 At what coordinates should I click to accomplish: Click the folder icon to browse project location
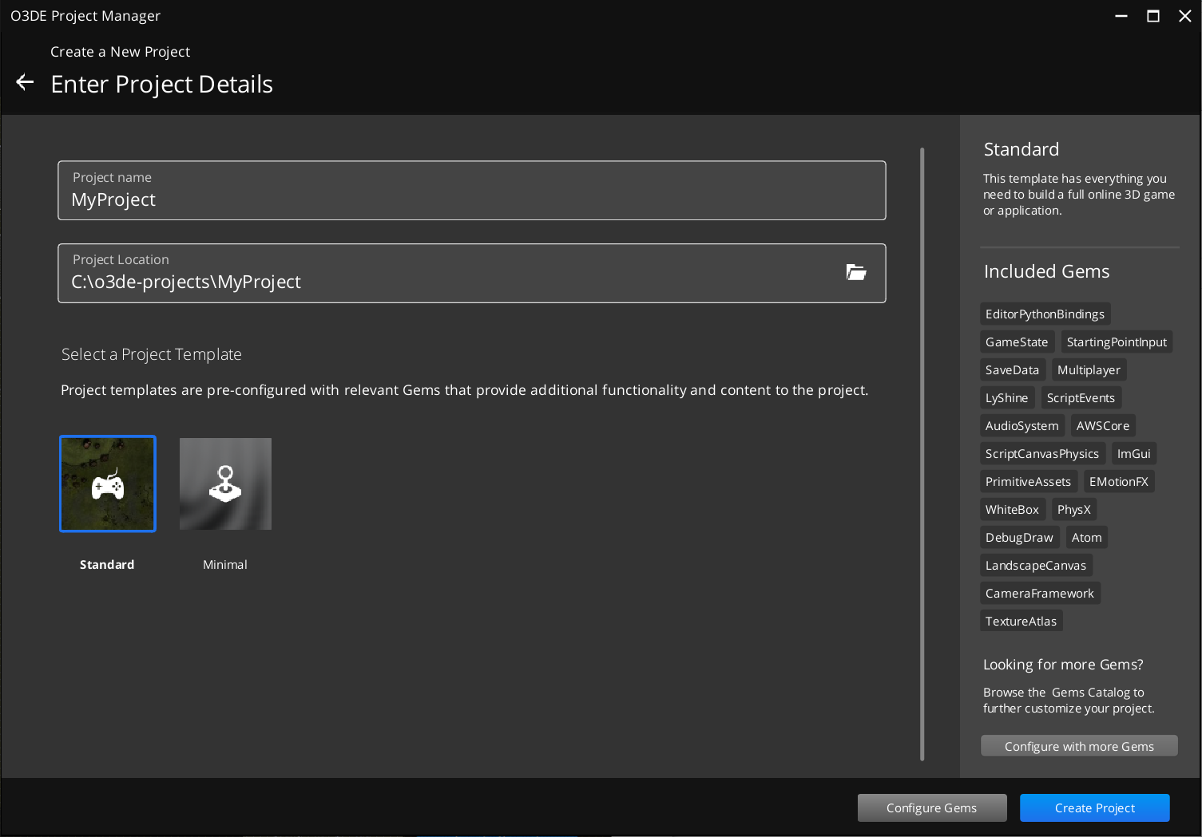(x=856, y=272)
